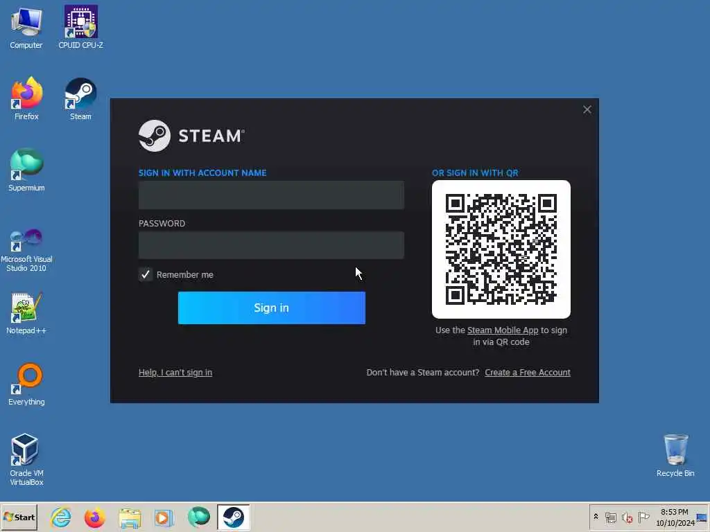Image resolution: width=710 pixels, height=532 pixels.
Task: Open the Help, I can't sign in link
Action: pyautogui.click(x=175, y=372)
